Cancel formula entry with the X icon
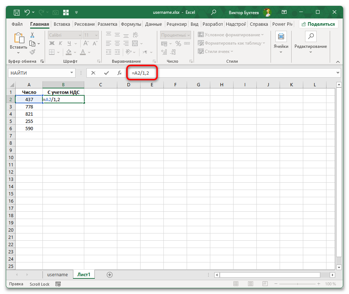 click(x=93, y=73)
